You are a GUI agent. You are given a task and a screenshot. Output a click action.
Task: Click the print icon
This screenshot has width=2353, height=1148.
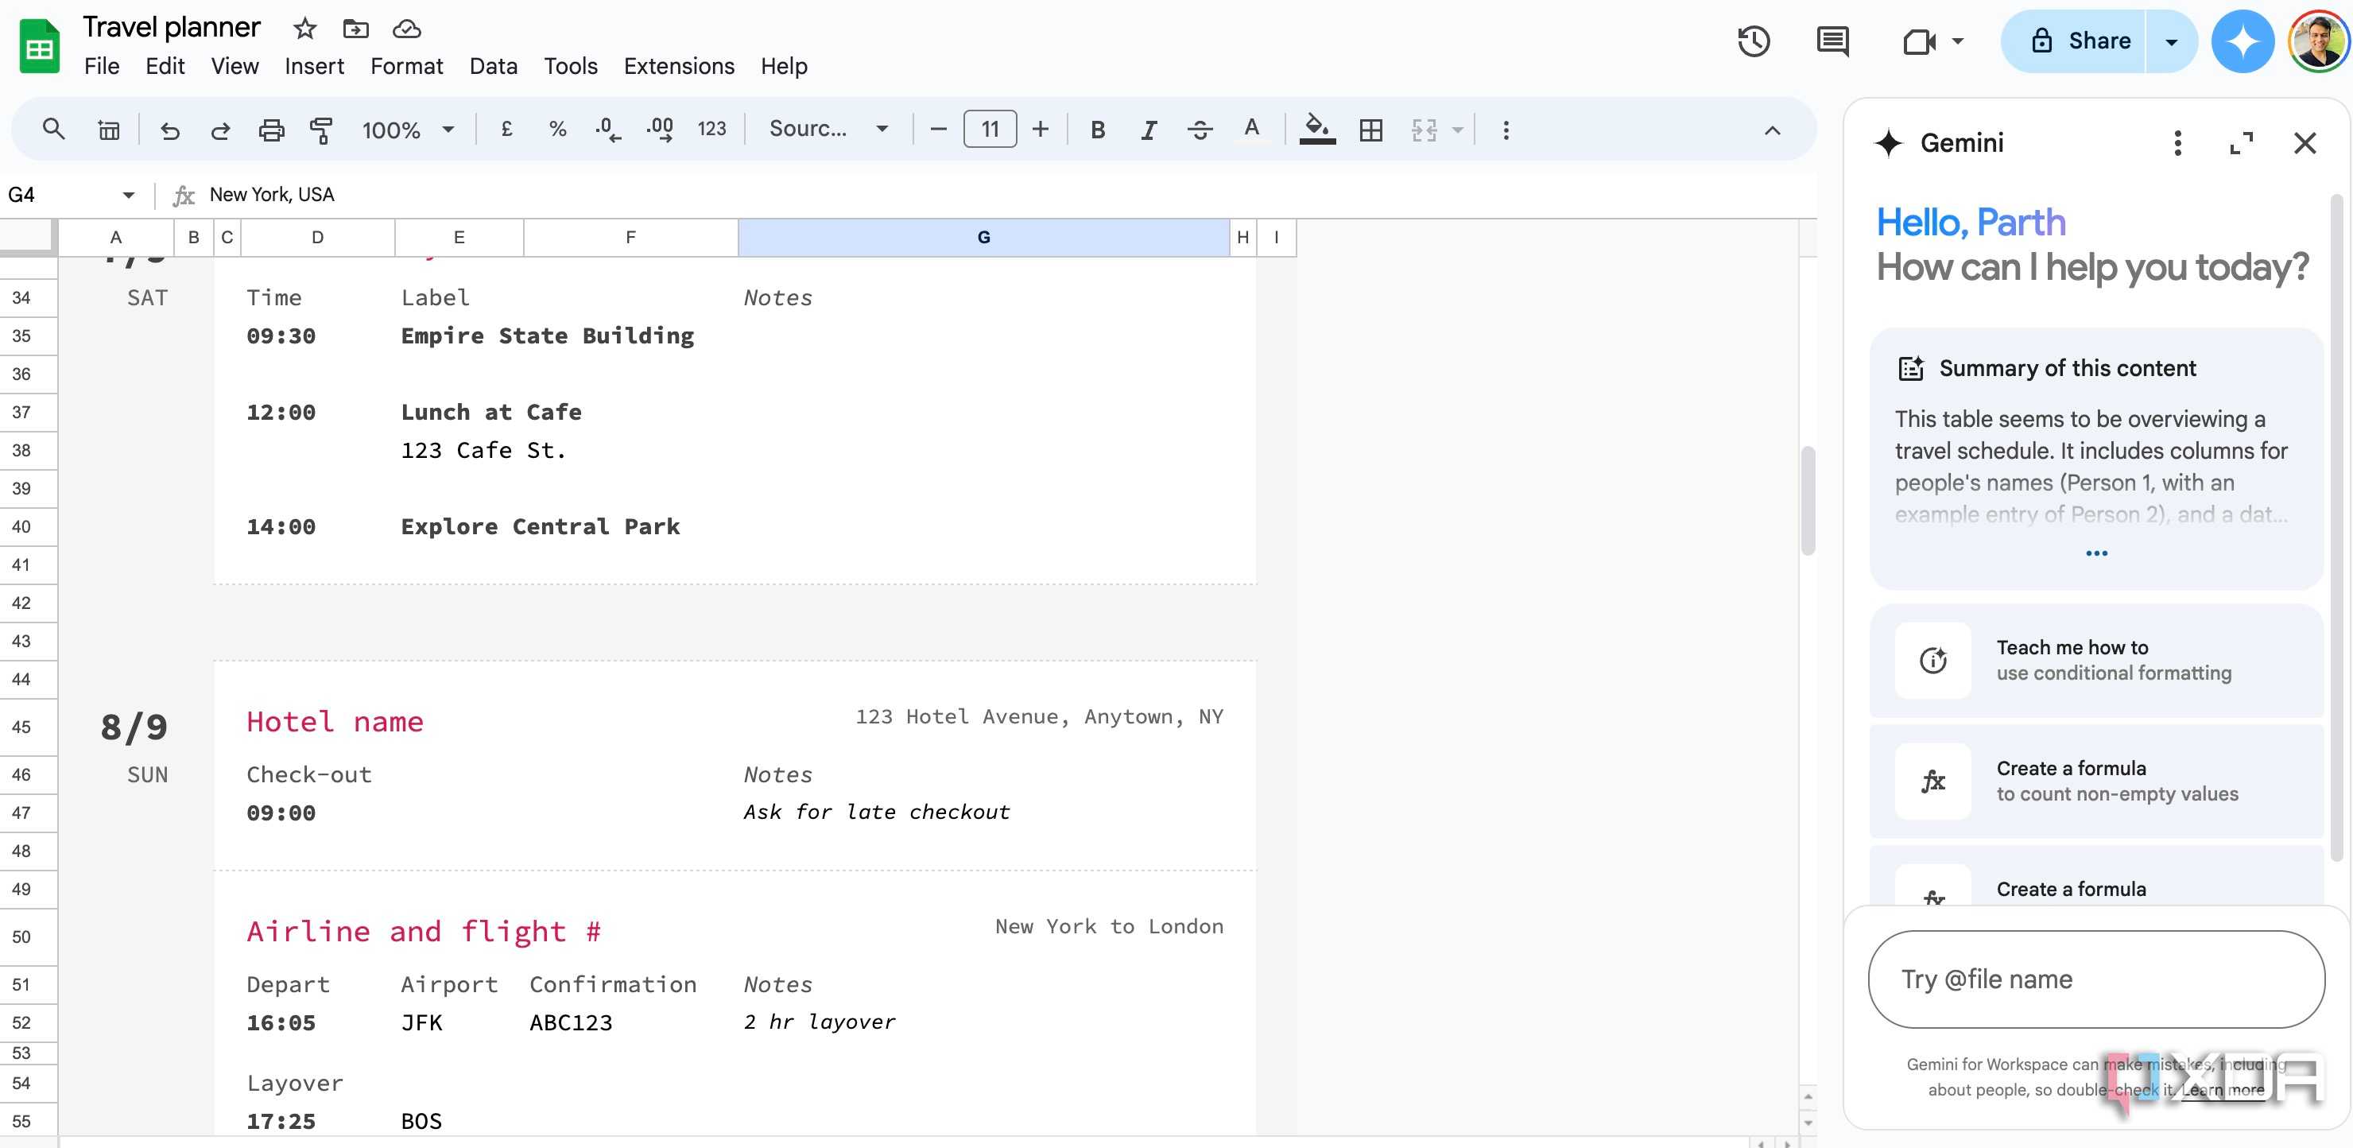pyautogui.click(x=271, y=130)
